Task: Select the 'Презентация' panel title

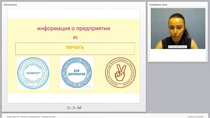Action: pyautogui.click(x=10, y=5)
